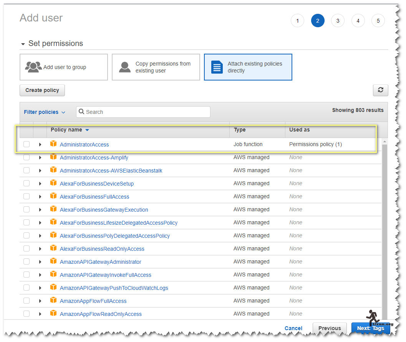This screenshot has width=406, height=342.
Task: Collapse the Set permissions section
Action: click(23, 44)
